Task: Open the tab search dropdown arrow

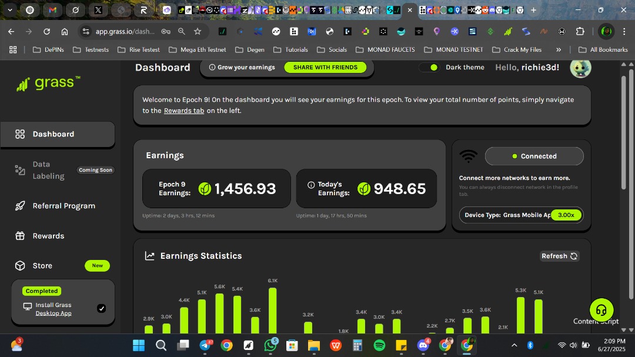Action: click(x=10, y=10)
